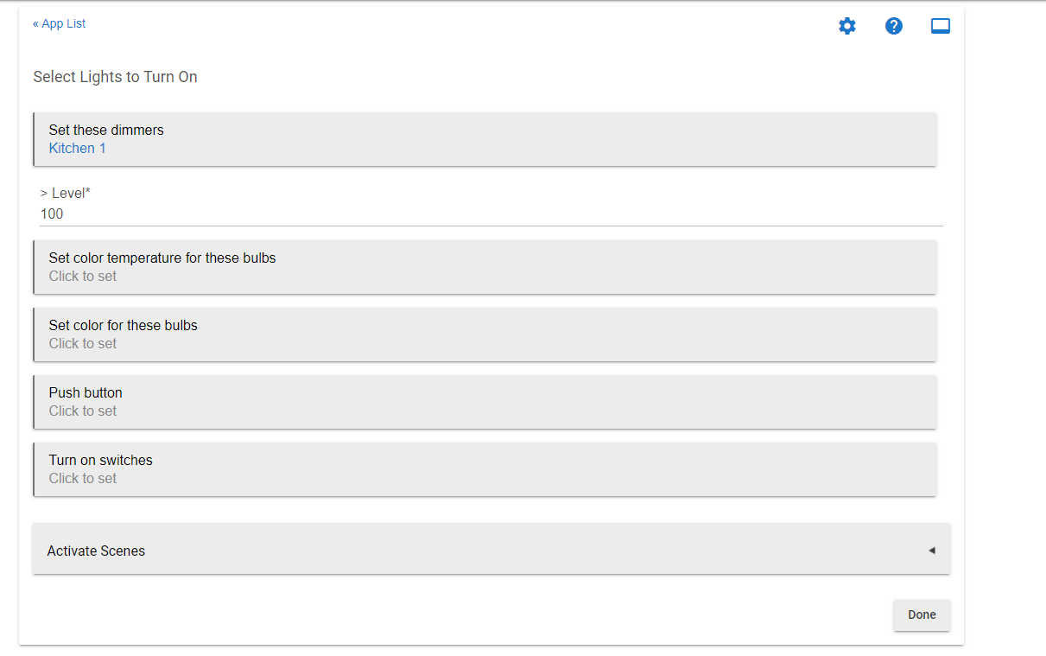Click 'Click to set' under Turn on switches
The width and height of the screenshot is (1046, 656).
point(82,479)
